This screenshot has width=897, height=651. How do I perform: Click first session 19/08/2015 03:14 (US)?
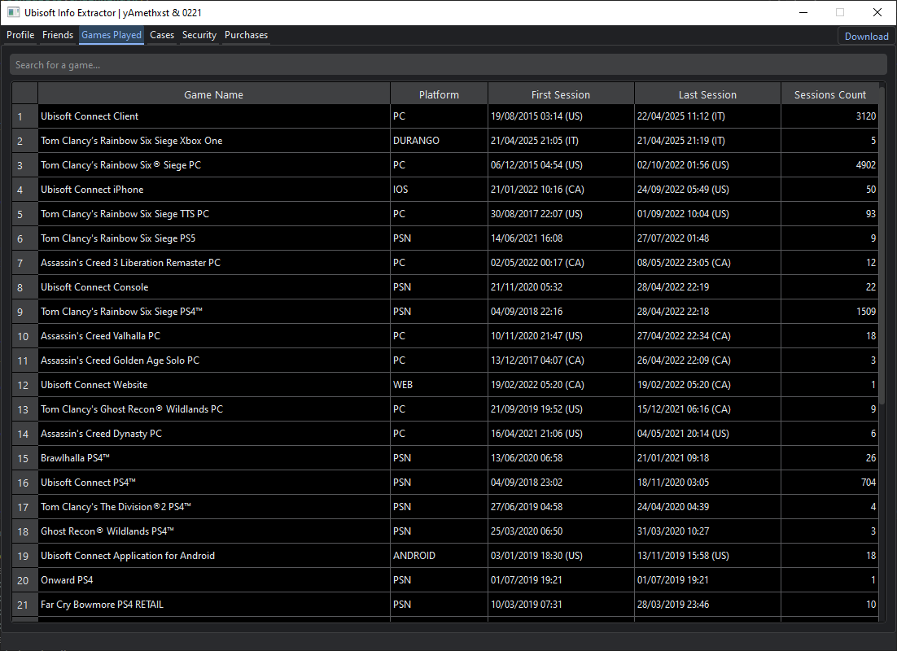tap(561, 116)
